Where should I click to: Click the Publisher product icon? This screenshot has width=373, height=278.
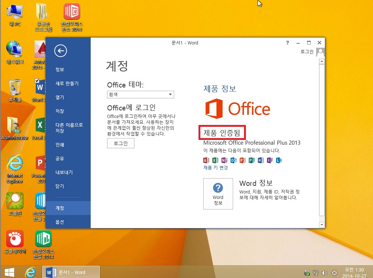point(251,160)
